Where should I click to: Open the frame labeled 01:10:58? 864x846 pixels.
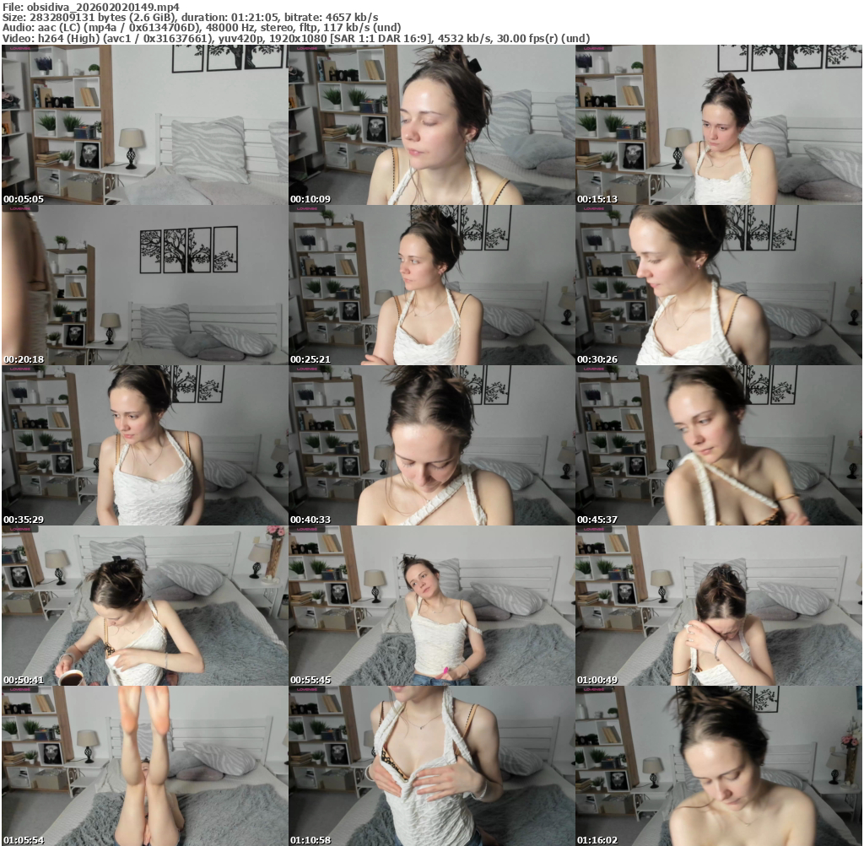(x=431, y=766)
